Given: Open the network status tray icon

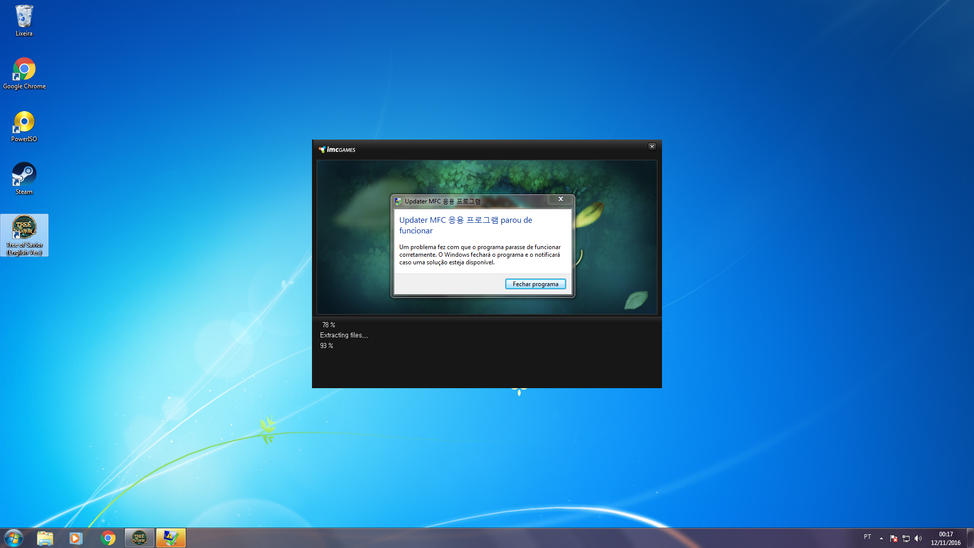Looking at the screenshot, I should click(x=906, y=538).
